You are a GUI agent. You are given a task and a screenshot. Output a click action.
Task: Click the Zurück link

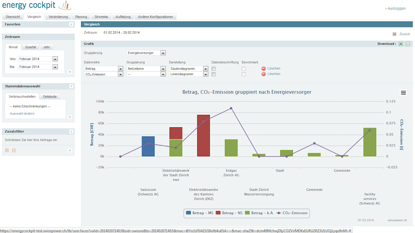click(404, 34)
